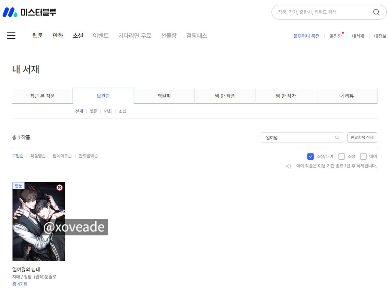Toggle the 소장/대여 checkbox

pyautogui.click(x=311, y=156)
